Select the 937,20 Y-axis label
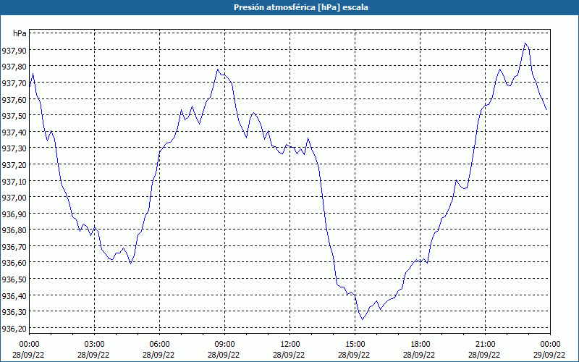Viewport: 579px width, 362px height. click(x=14, y=165)
